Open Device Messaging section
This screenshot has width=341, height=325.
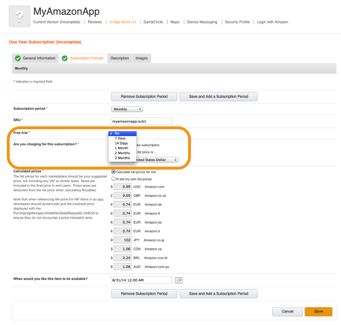point(202,22)
